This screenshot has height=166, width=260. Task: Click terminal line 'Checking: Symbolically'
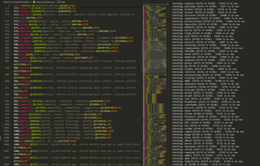click(207, 161)
